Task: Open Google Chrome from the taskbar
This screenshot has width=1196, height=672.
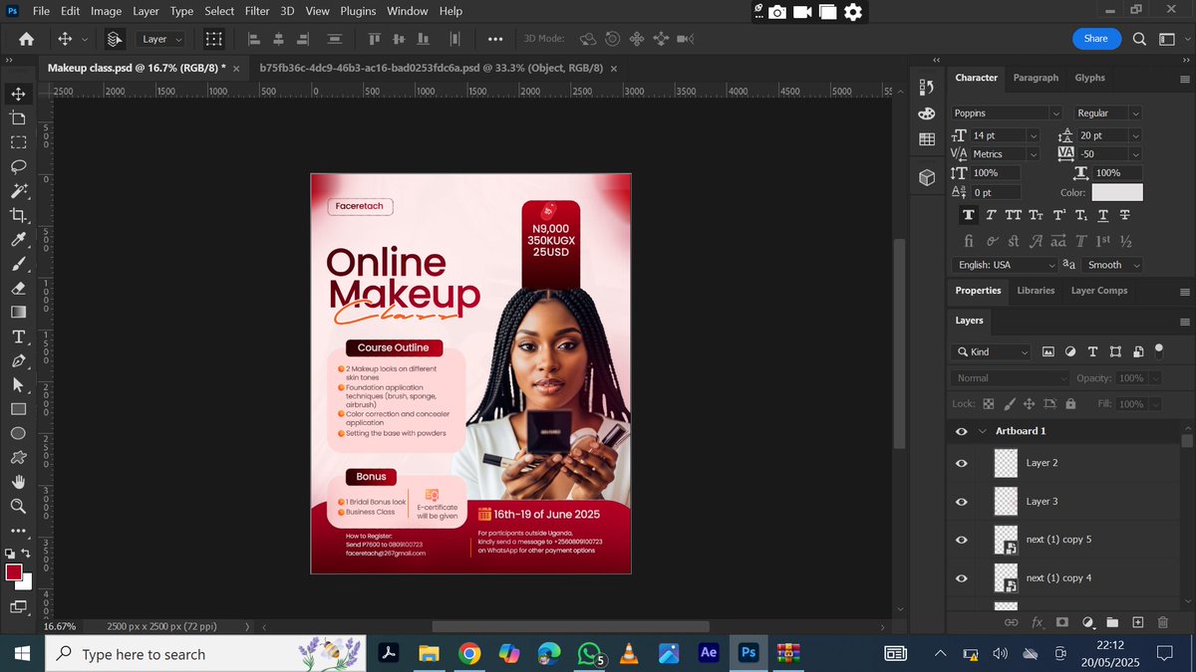Action: tap(468, 653)
